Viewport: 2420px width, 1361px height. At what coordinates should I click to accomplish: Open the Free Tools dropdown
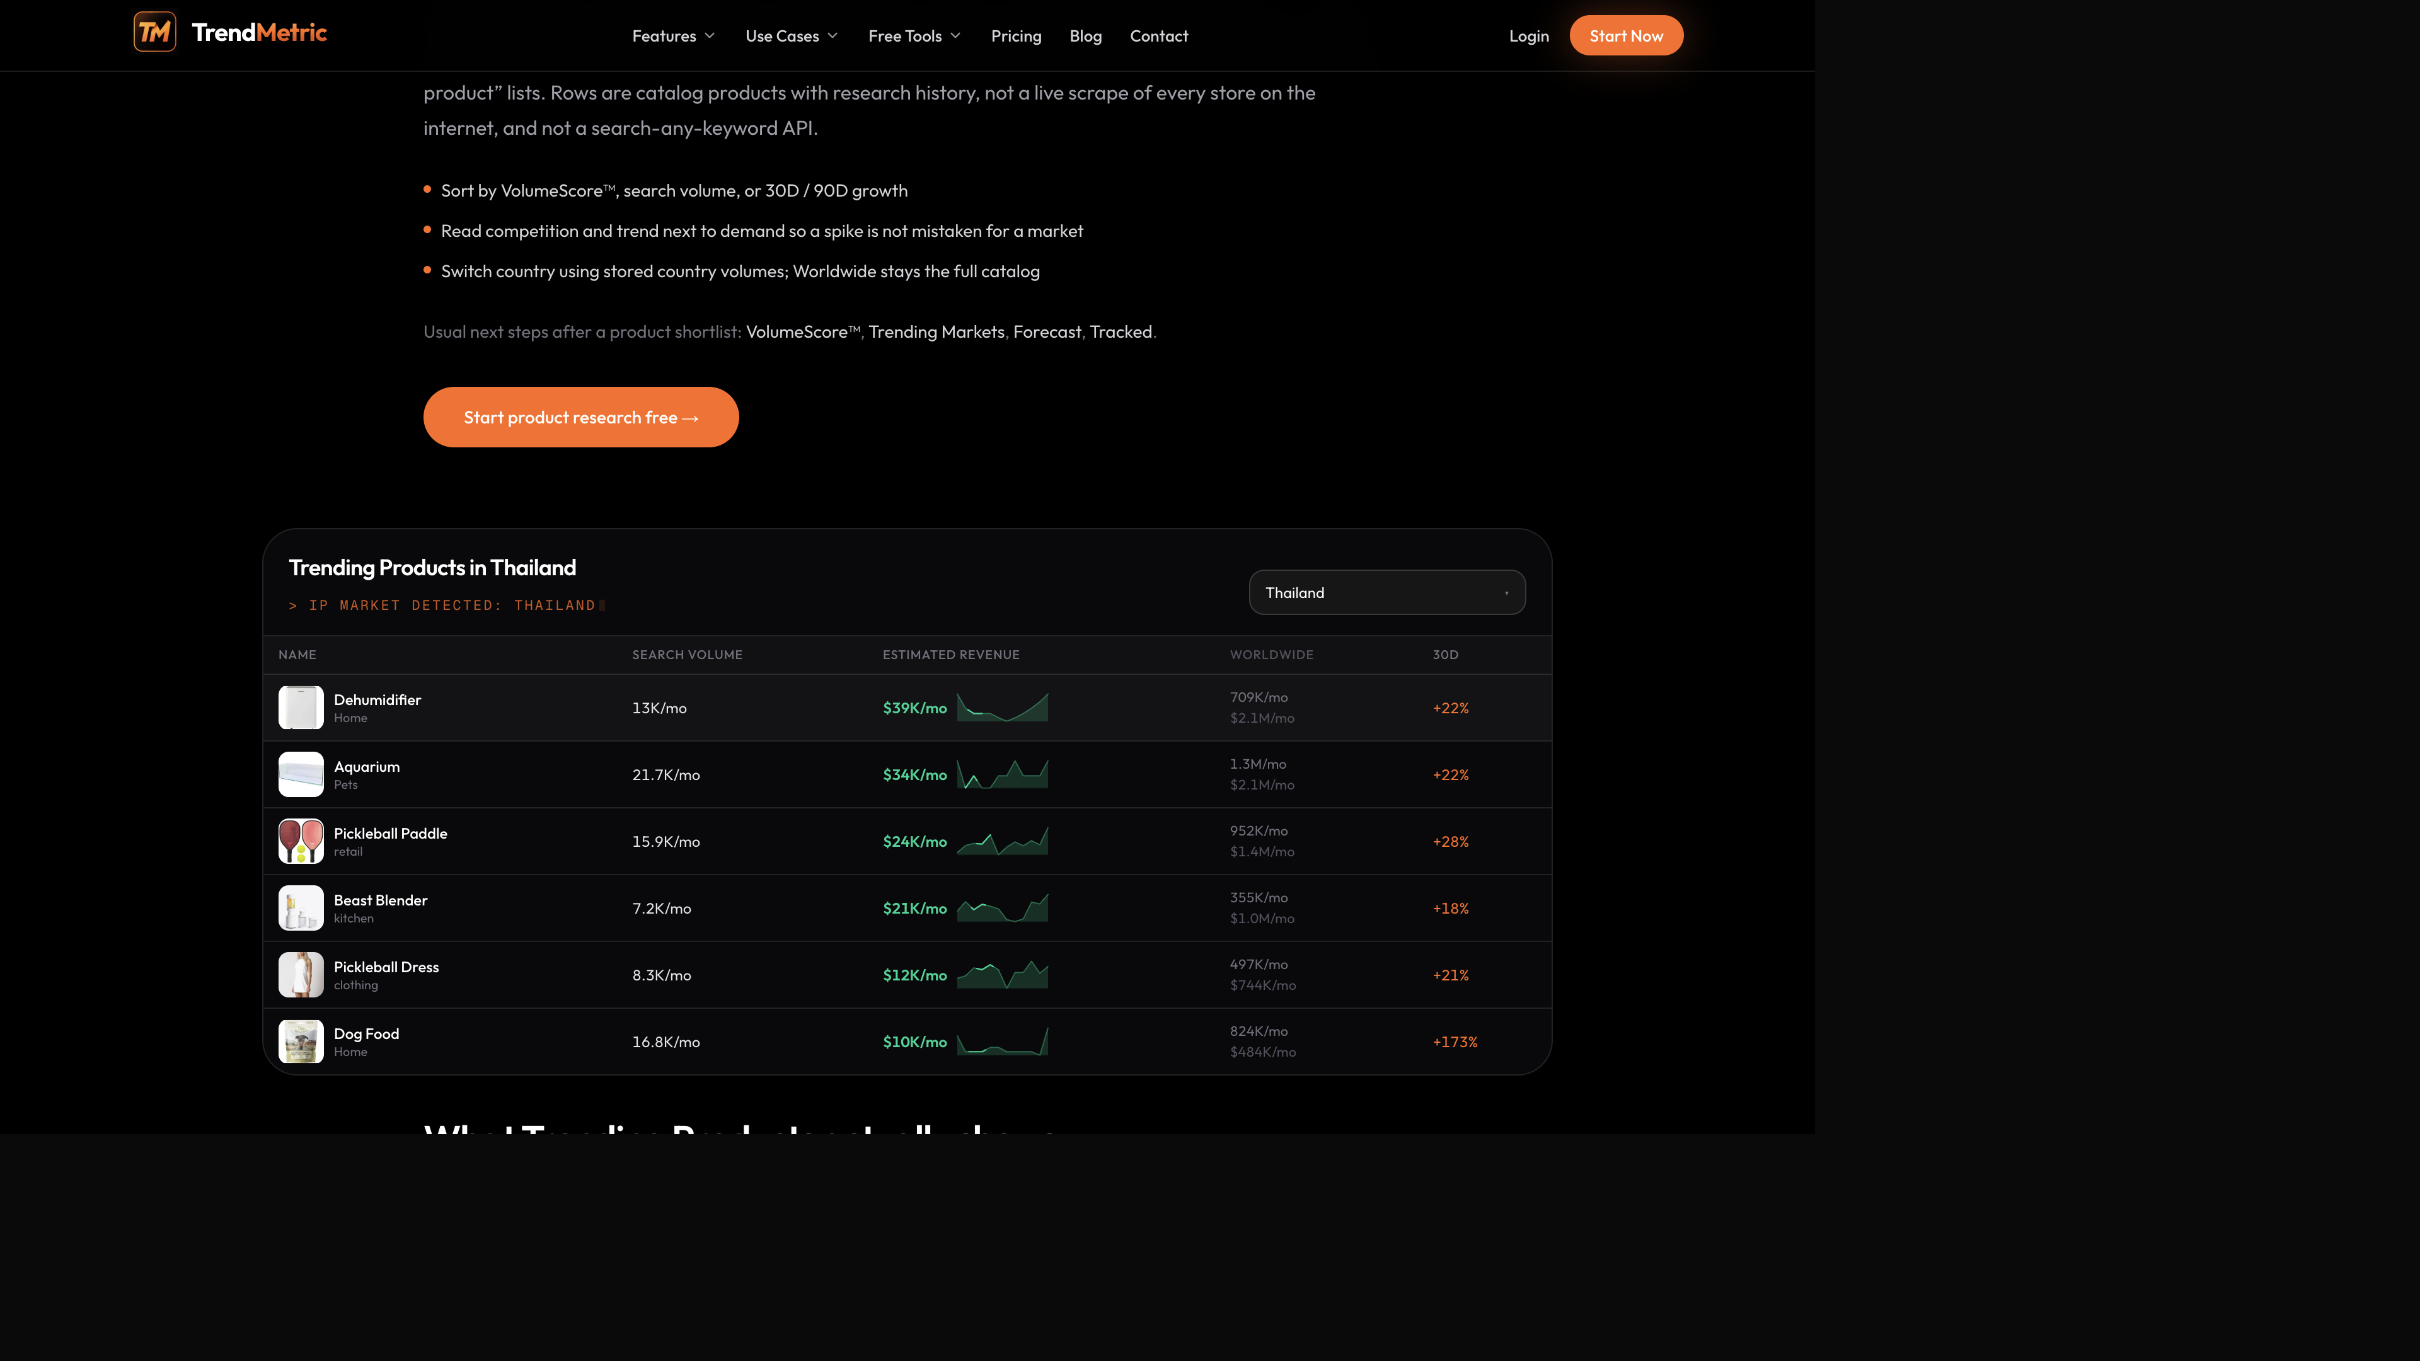(914, 36)
